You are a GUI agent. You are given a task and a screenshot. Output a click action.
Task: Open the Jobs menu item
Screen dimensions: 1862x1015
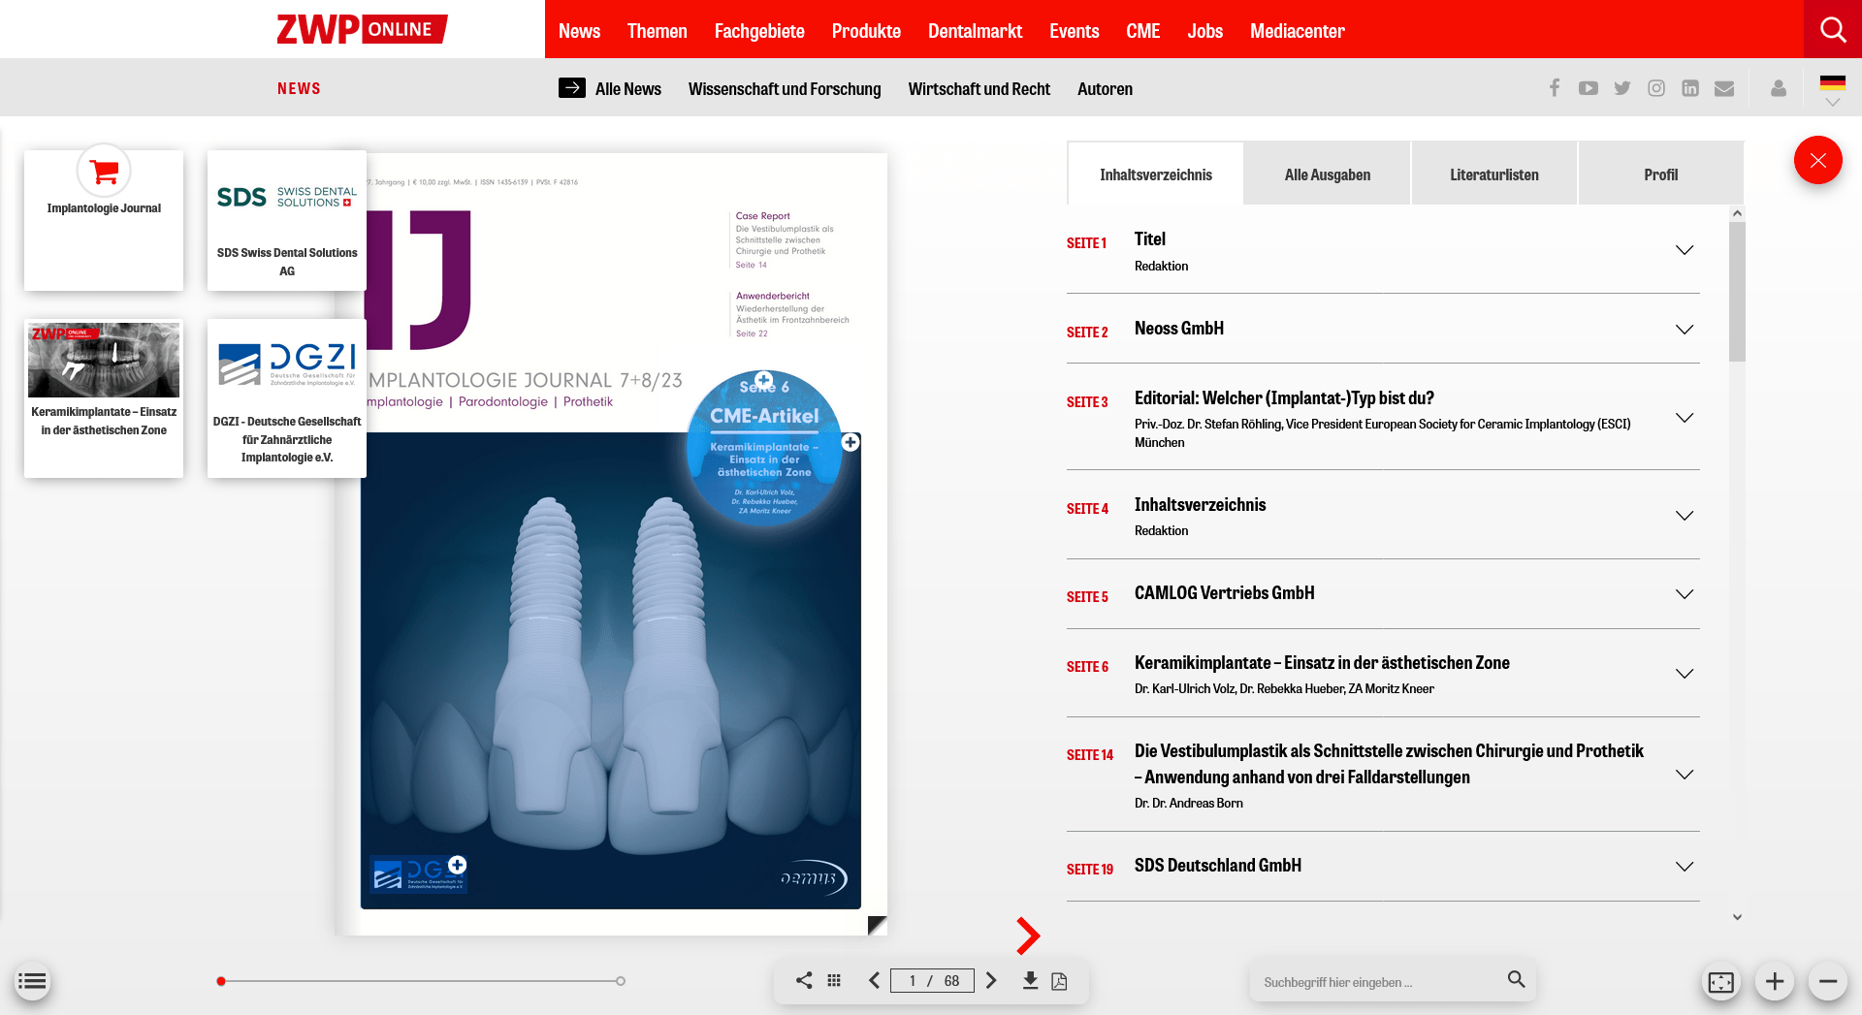[x=1204, y=31]
